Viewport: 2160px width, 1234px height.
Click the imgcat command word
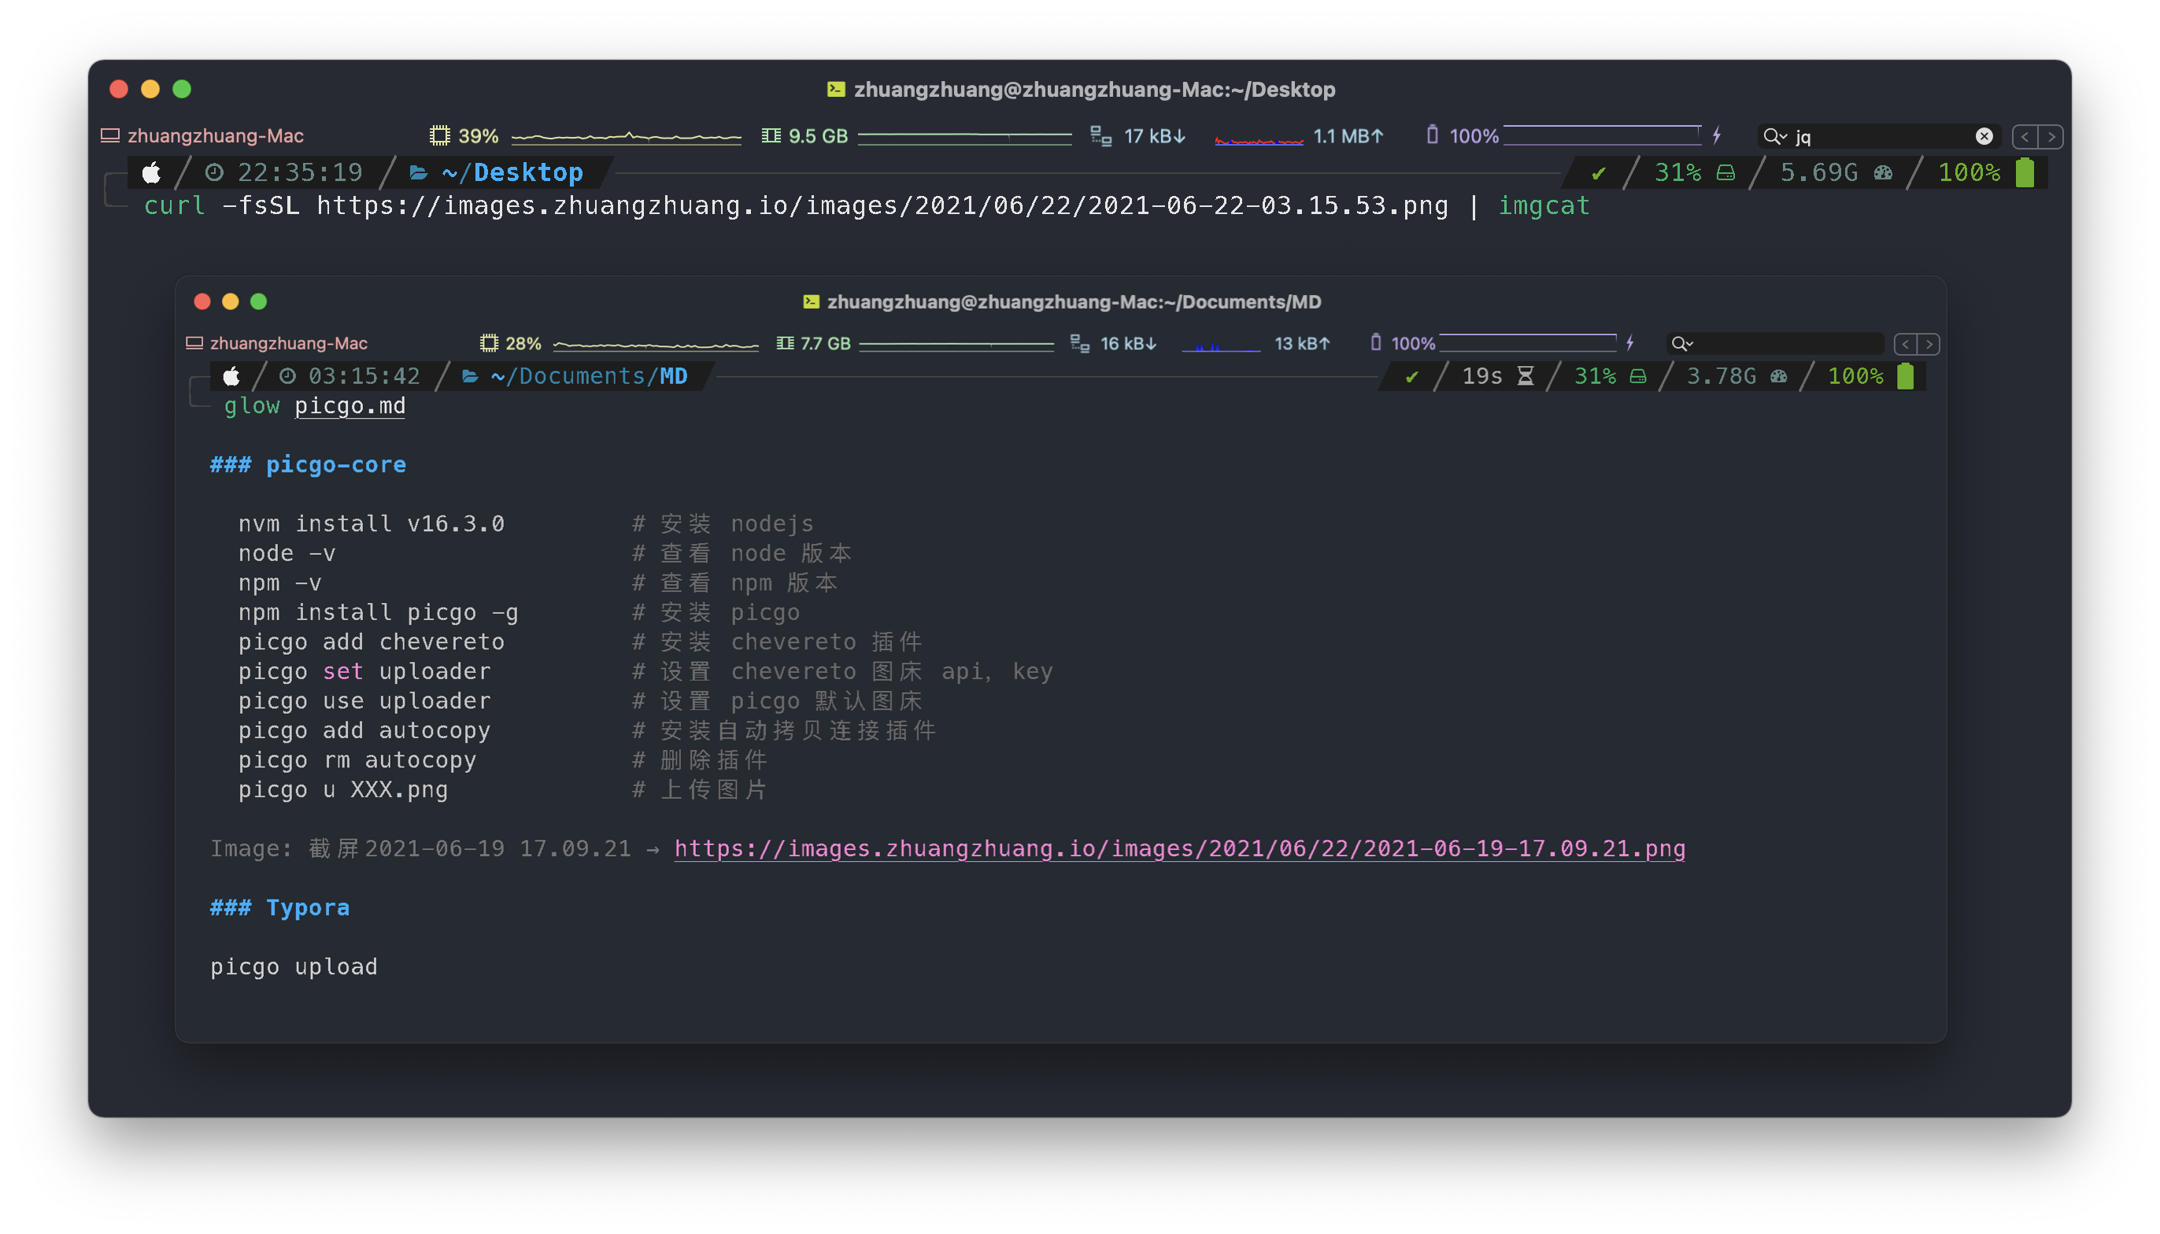pyautogui.click(x=1544, y=206)
